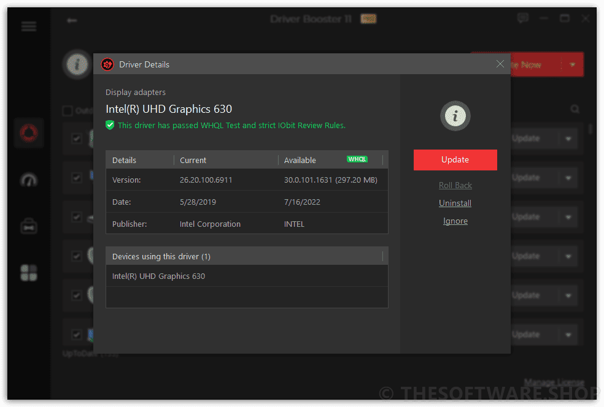This screenshot has height=407, width=604.
Task: Expand the dropdown arrow on the red Now button
Action: pos(573,64)
